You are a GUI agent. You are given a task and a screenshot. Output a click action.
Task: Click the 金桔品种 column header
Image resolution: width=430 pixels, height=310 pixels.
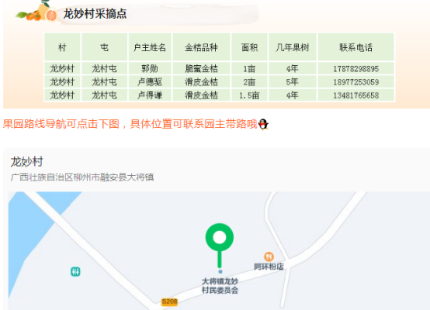tap(201, 47)
